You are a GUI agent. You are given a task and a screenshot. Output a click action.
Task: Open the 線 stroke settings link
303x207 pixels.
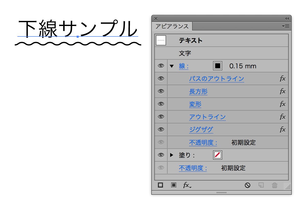184,66
